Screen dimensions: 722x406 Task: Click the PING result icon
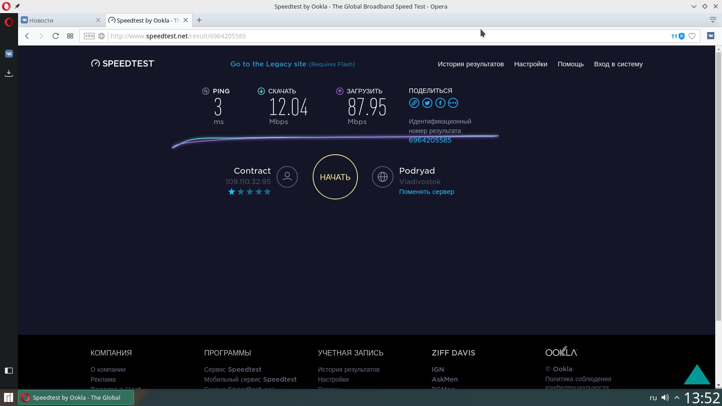tap(206, 91)
